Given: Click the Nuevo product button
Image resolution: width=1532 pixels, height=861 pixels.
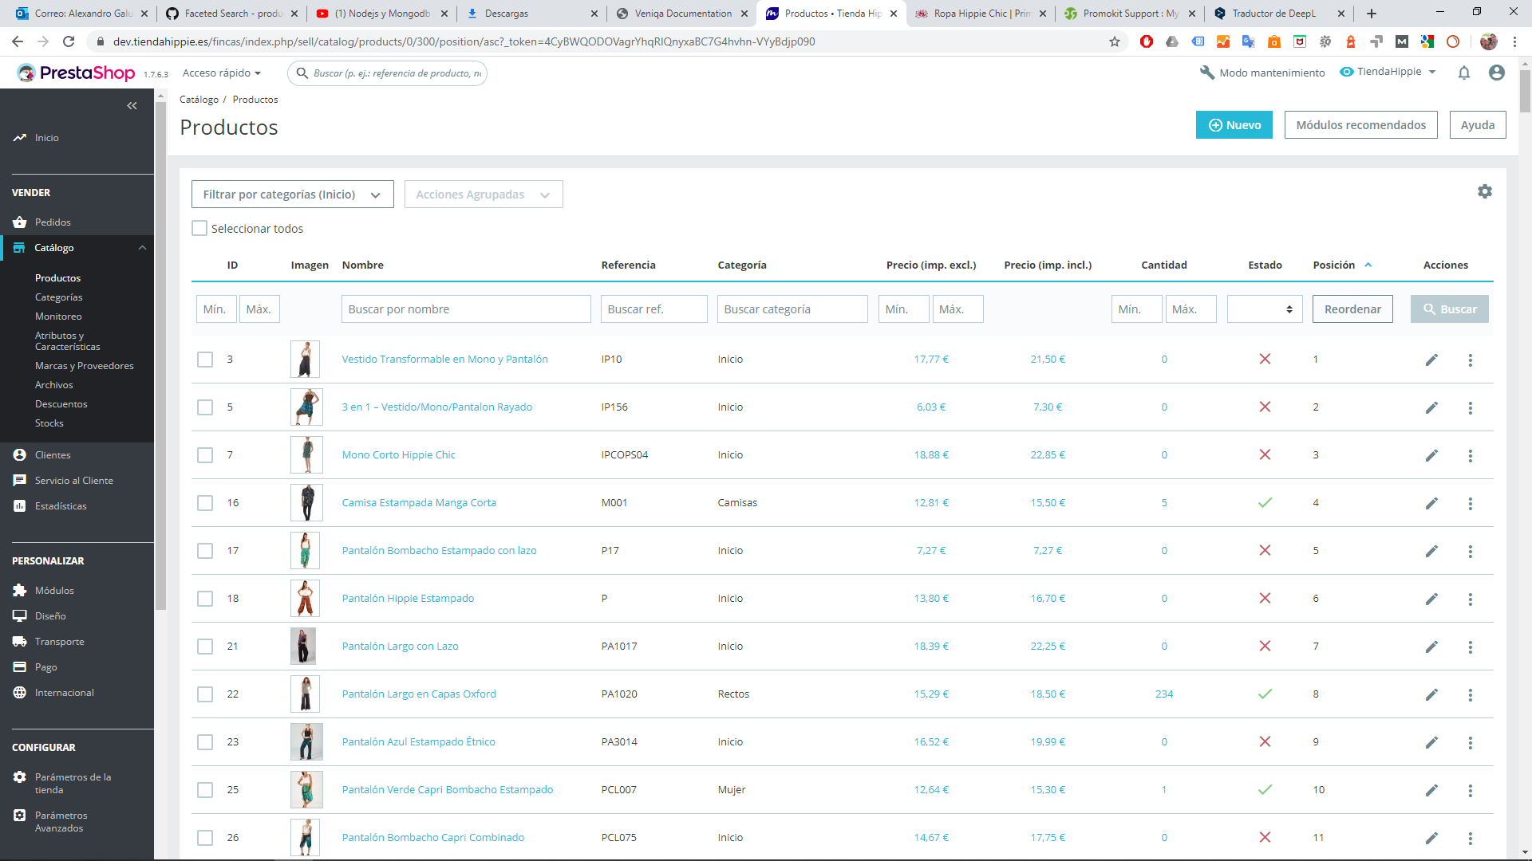Looking at the screenshot, I should (1234, 125).
